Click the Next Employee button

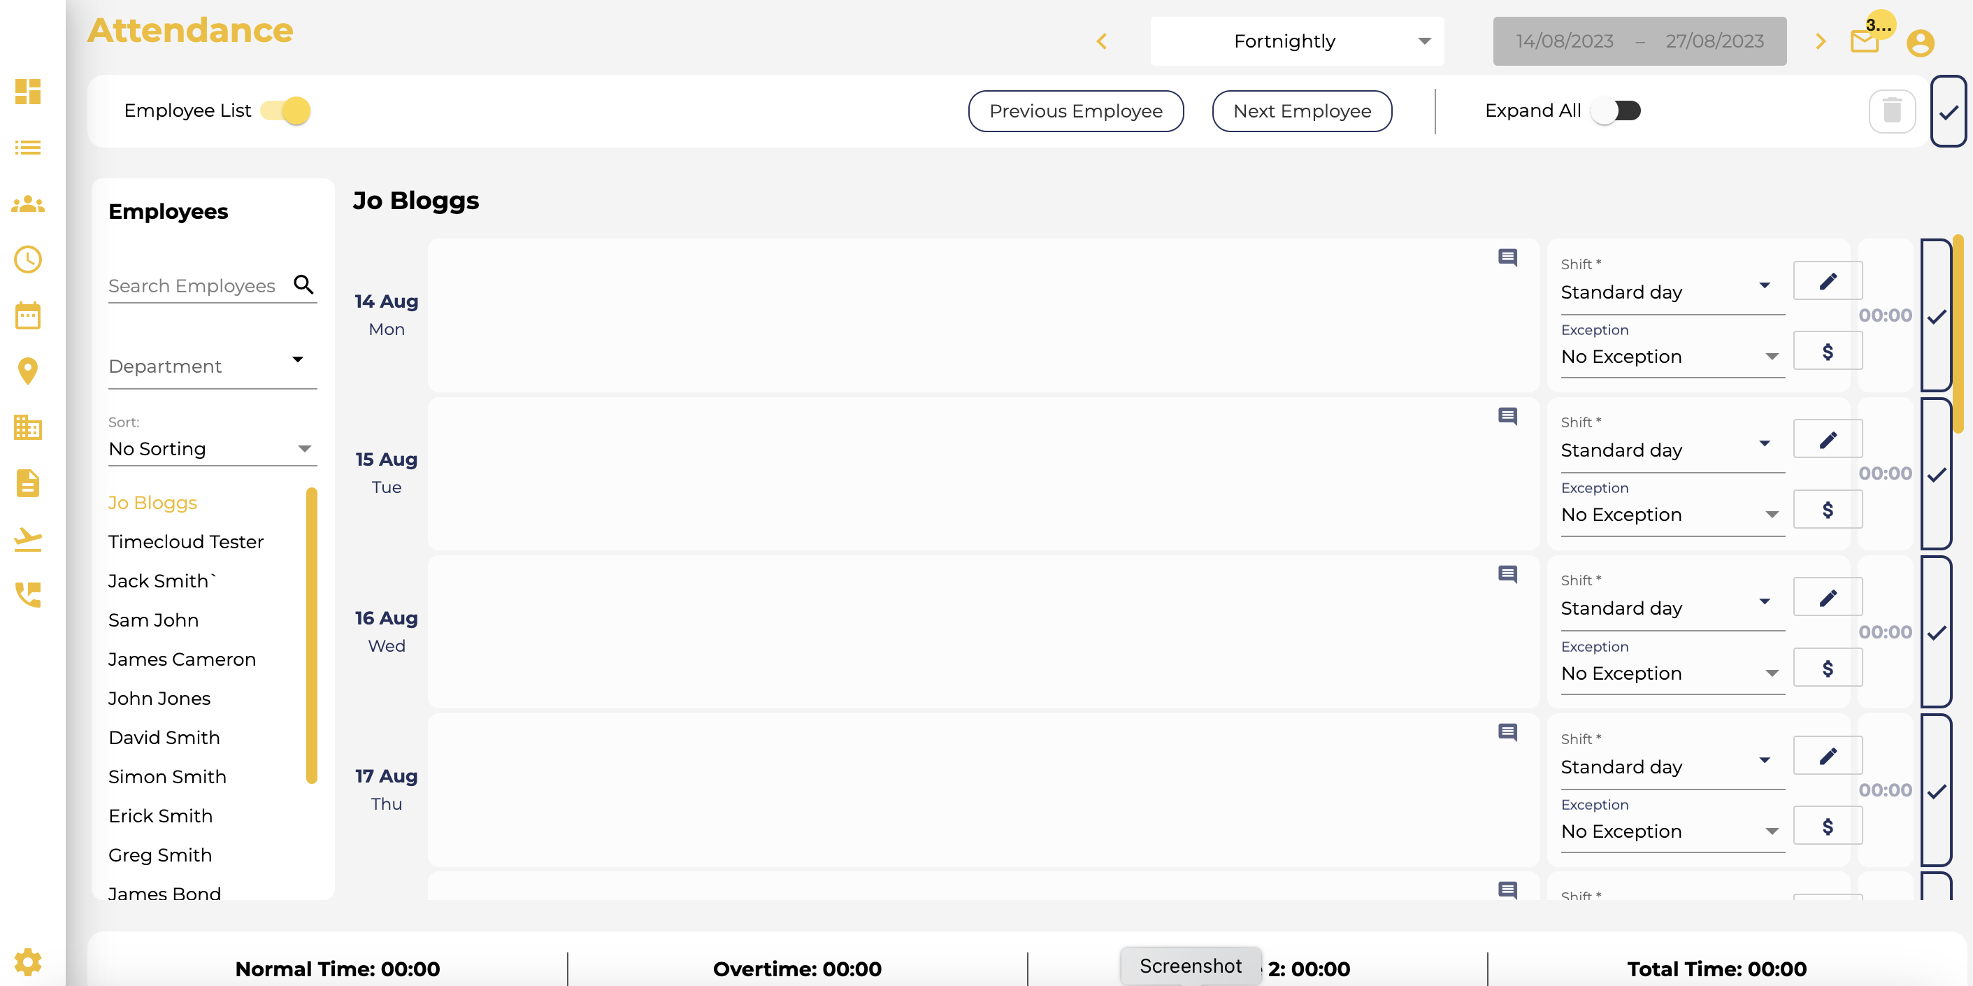pos(1301,110)
